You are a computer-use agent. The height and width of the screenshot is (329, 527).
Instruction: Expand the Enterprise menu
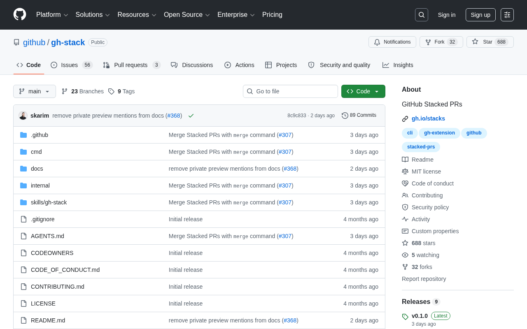pos(236,15)
